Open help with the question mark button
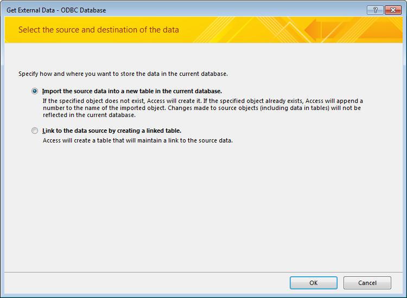407x298 pixels. point(375,10)
